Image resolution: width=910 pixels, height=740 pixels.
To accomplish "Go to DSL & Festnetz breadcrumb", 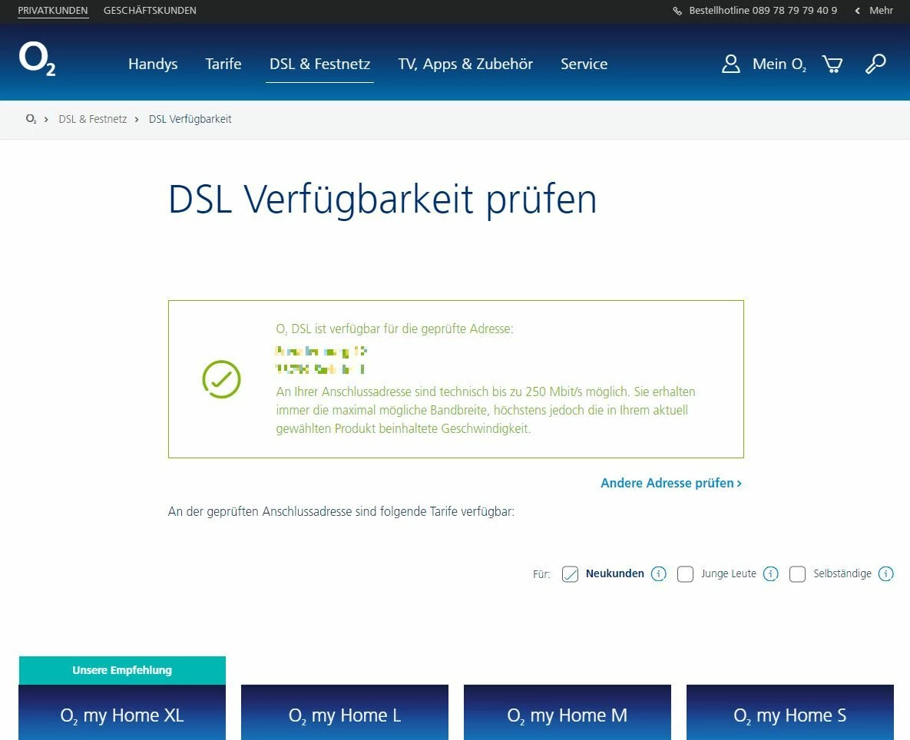I will tap(93, 119).
